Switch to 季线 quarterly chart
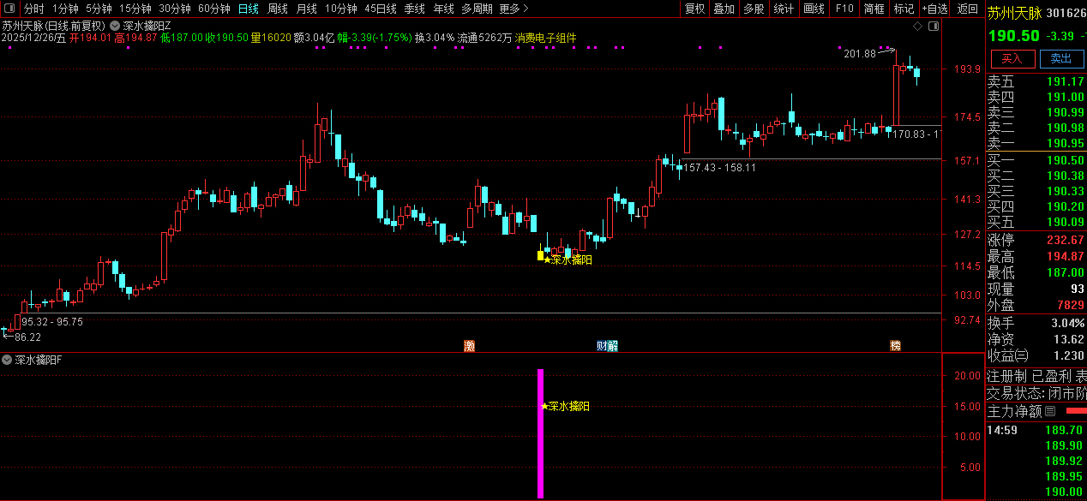1087x501 pixels. pos(415,9)
